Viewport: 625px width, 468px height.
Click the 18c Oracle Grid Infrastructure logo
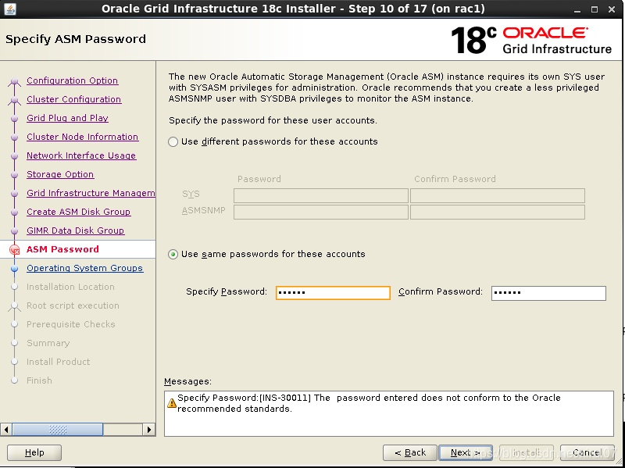pos(531,41)
